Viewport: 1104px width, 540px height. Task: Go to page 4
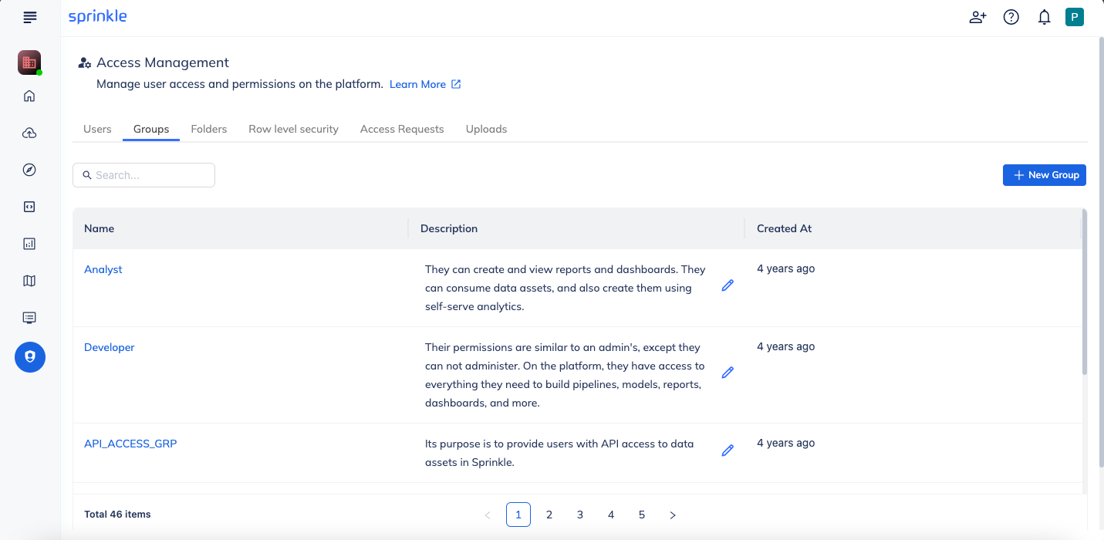[x=611, y=515]
